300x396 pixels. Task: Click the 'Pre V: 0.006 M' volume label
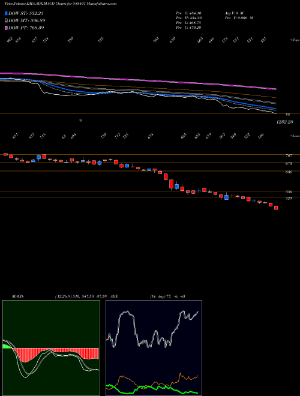click(x=239, y=18)
